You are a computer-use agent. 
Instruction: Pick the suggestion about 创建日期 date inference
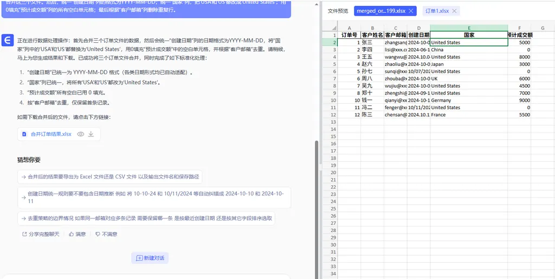pyautogui.click(x=153, y=197)
